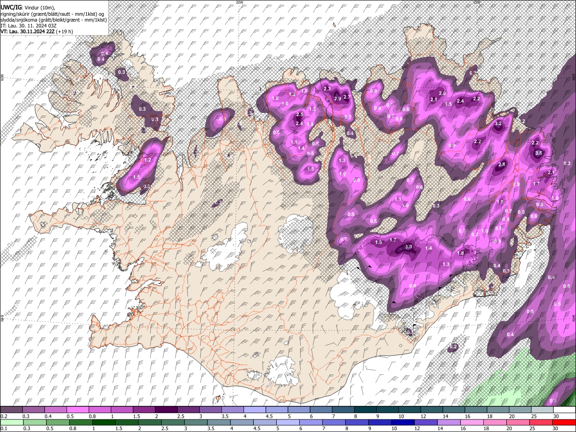
Task: Pick the snow legend swatch for 0.5 mm
Action: click(77, 410)
